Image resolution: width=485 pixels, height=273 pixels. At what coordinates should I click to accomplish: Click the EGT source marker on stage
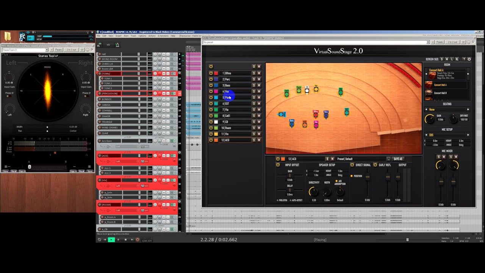tap(347, 112)
